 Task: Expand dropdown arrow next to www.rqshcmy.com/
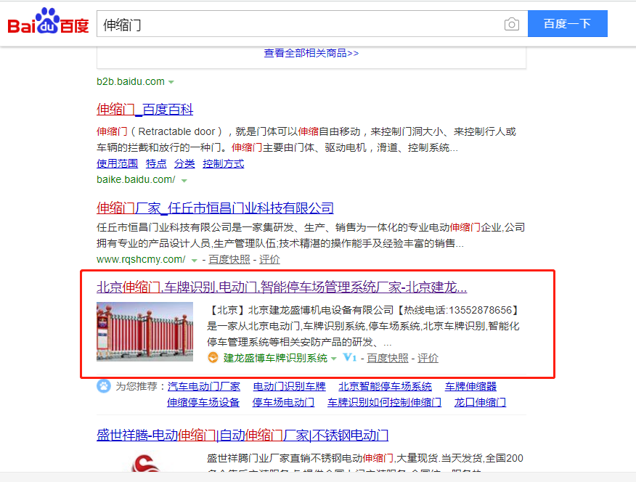coord(195,260)
